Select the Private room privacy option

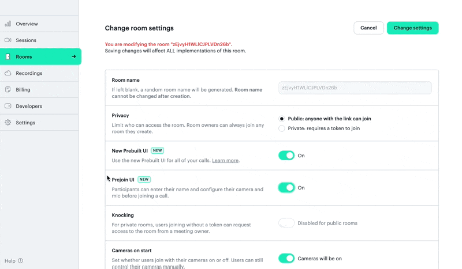point(282,128)
